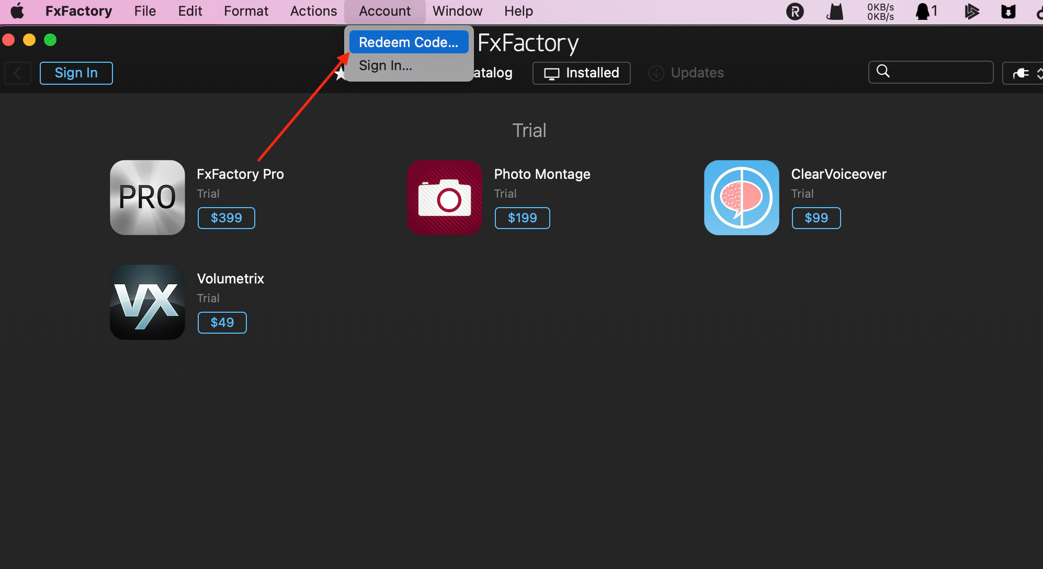Open the plug-in host dropdown
This screenshot has width=1043, height=569.
tap(1023, 73)
